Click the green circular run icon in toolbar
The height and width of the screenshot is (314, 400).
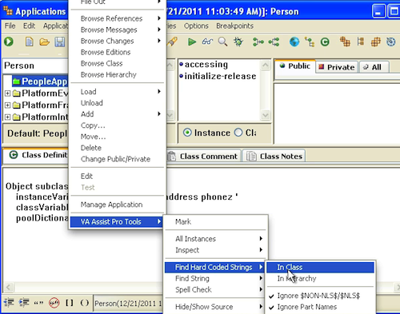click(x=9, y=42)
